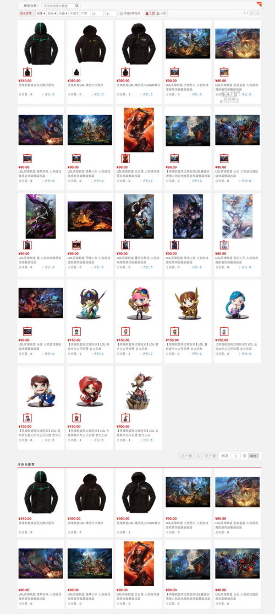Select small thumbnail under ¥900.00 statue

point(125,418)
